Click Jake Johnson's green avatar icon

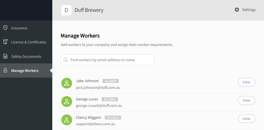point(67,83)
